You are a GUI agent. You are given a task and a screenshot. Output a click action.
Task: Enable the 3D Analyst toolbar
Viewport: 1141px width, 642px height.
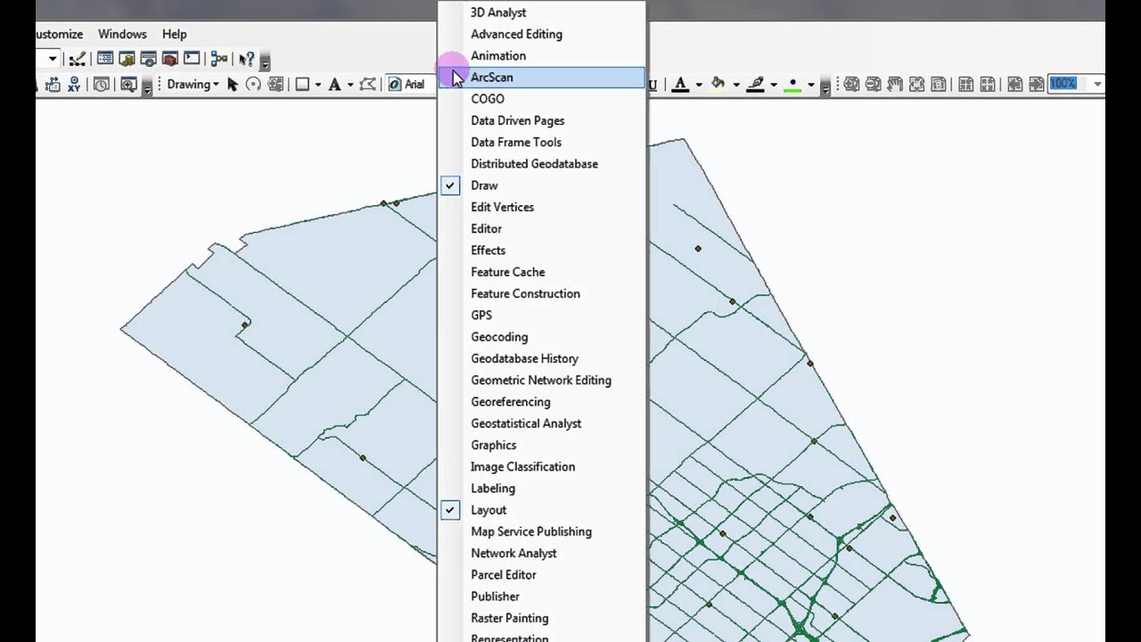click(x=541, y=12)
